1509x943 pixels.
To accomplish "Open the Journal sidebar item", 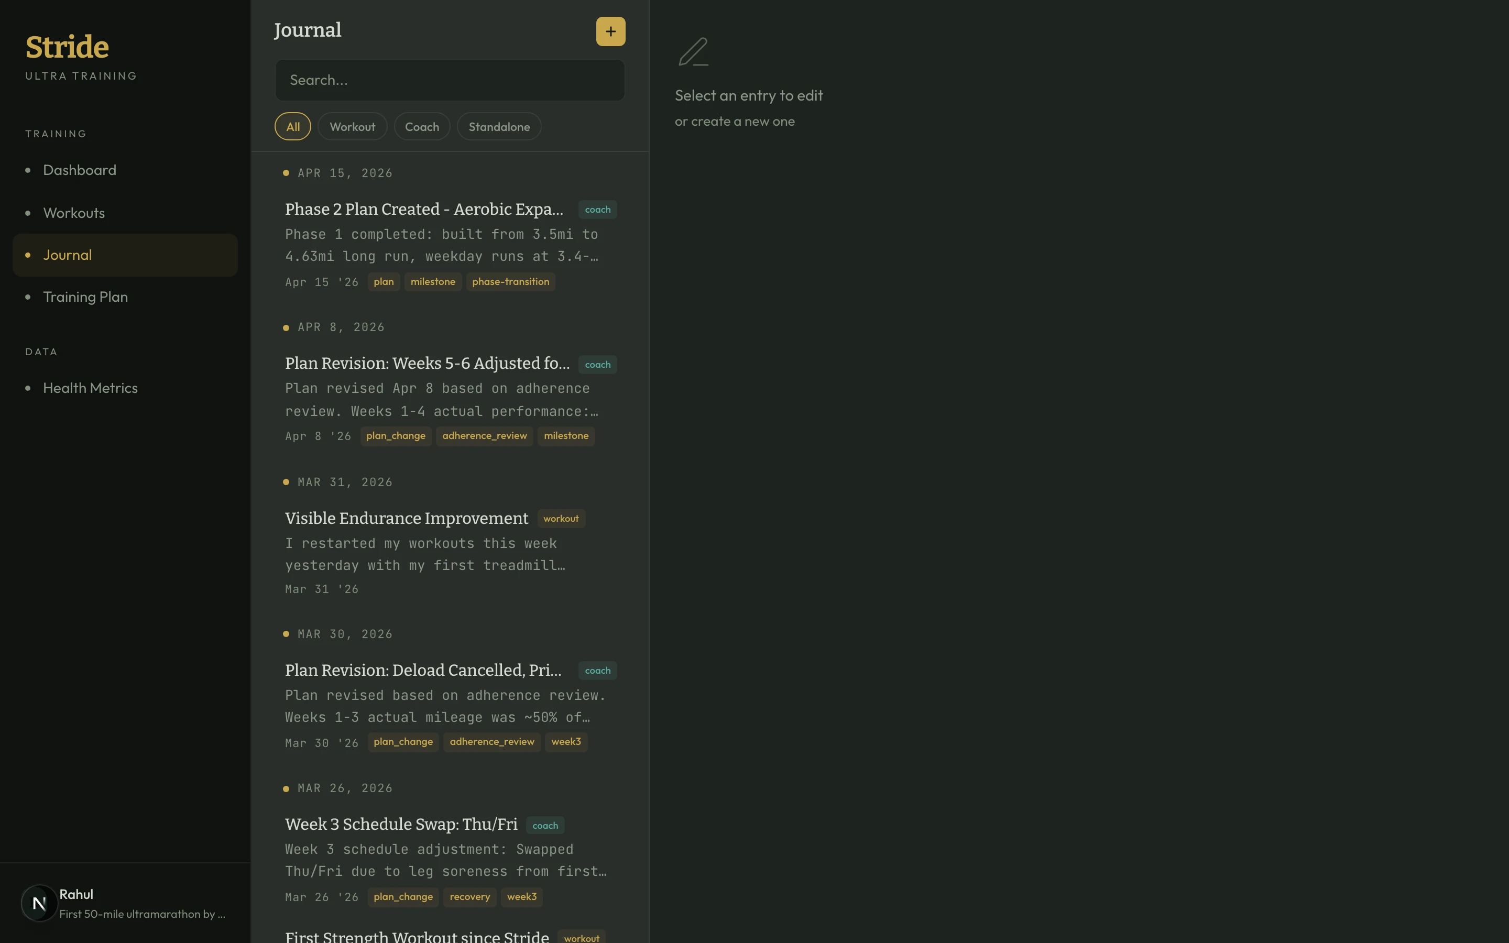I will click(x=125, y=255).
